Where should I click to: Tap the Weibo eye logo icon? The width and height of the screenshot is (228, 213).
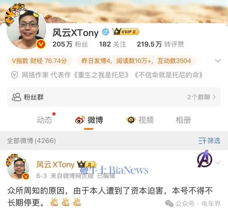click(x=80, y=120)
